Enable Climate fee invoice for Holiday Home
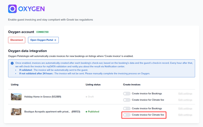Image resolution: width=203 pixels, height=127 pixels. pos(127,100)
